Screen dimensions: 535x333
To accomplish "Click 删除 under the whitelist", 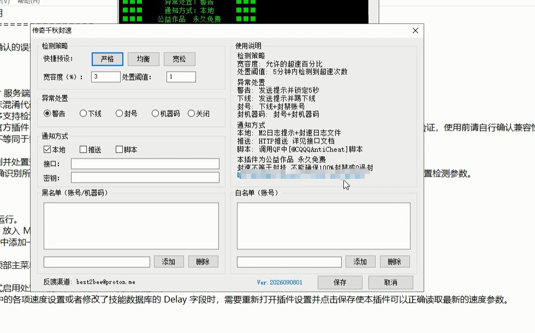I will [x=395, y=262].
